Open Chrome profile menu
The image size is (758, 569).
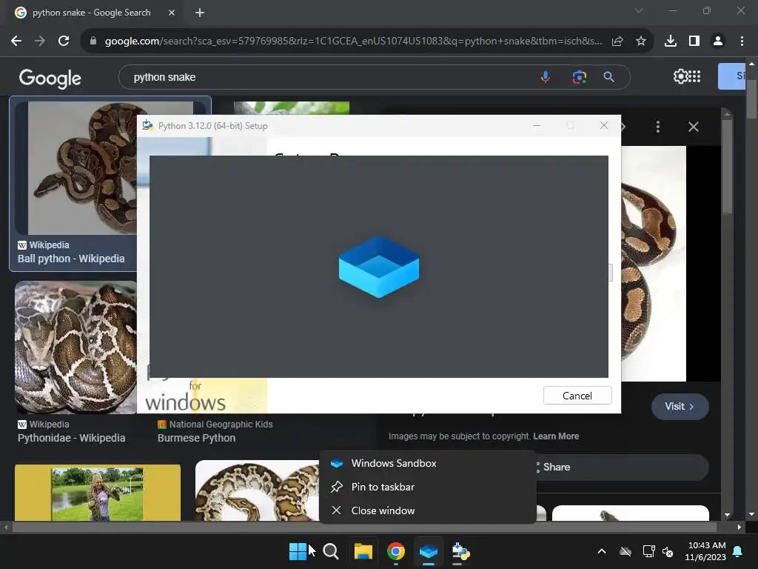coord(718,41)
